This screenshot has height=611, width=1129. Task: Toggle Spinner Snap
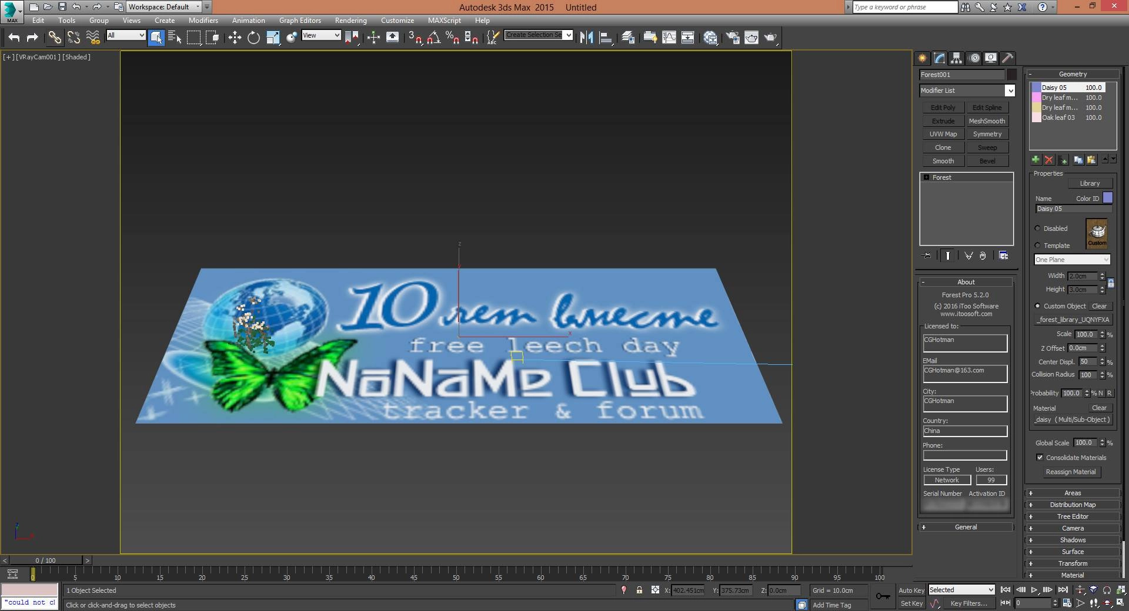click(x=471, y=38)
